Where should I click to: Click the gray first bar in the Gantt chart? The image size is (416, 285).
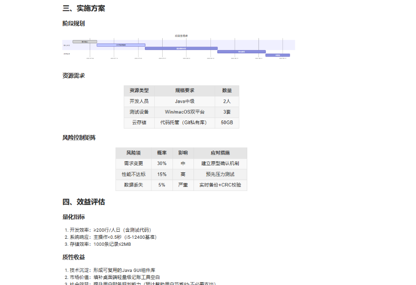[85, 42]
